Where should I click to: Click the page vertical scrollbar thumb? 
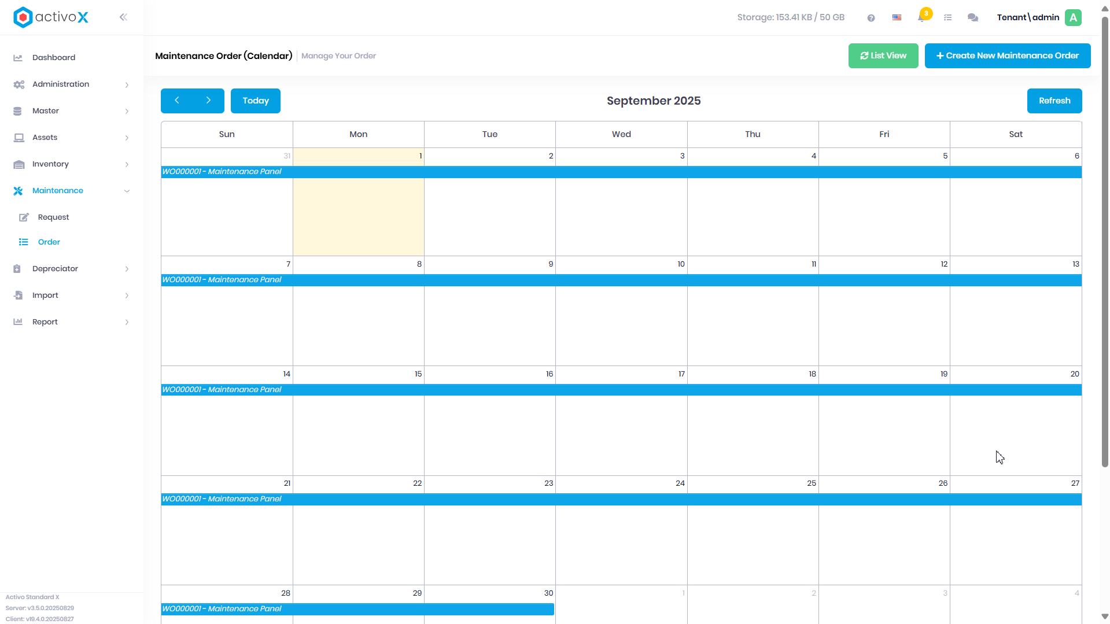tap(1105, 243)
